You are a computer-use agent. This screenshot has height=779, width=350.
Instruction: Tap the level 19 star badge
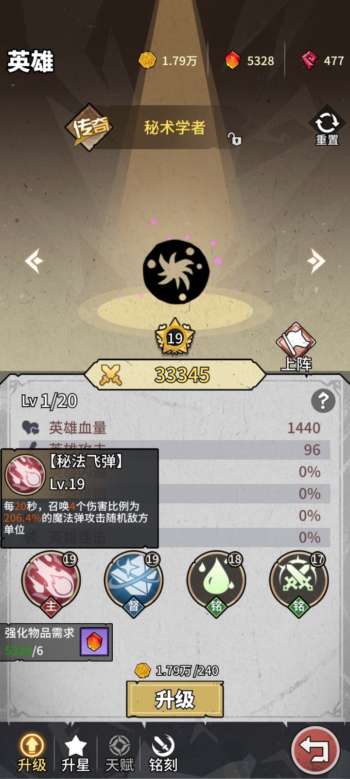pyautogui.click(x=175, y=337)
